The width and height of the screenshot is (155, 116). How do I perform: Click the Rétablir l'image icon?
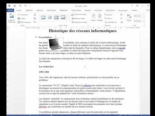(x=35, y=22)
